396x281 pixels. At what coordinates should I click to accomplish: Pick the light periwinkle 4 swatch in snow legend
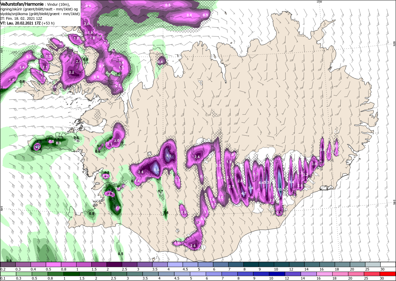coord(175,264)
